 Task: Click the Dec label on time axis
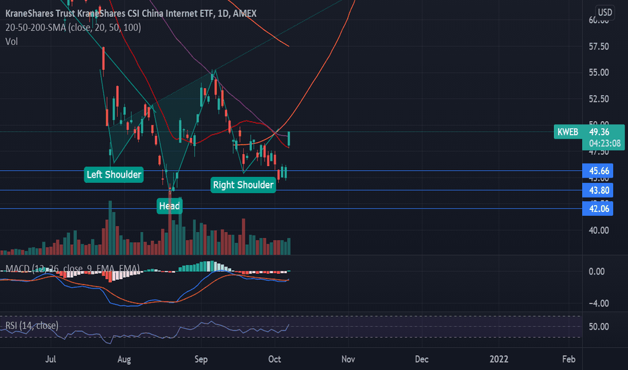click(x=422, y=359)
